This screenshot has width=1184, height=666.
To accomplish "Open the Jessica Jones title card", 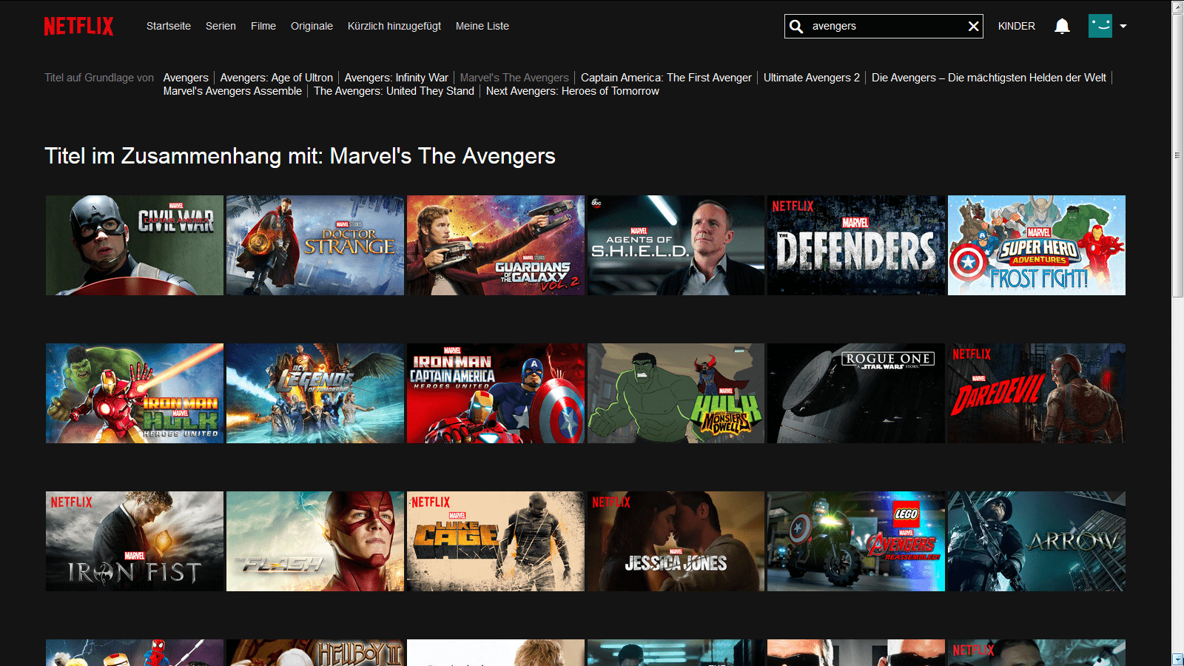I will (x=676, y=542).
